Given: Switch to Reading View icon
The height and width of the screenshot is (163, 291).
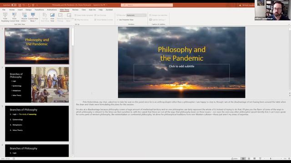Looking at the screenshot, I should click(255, 158).
